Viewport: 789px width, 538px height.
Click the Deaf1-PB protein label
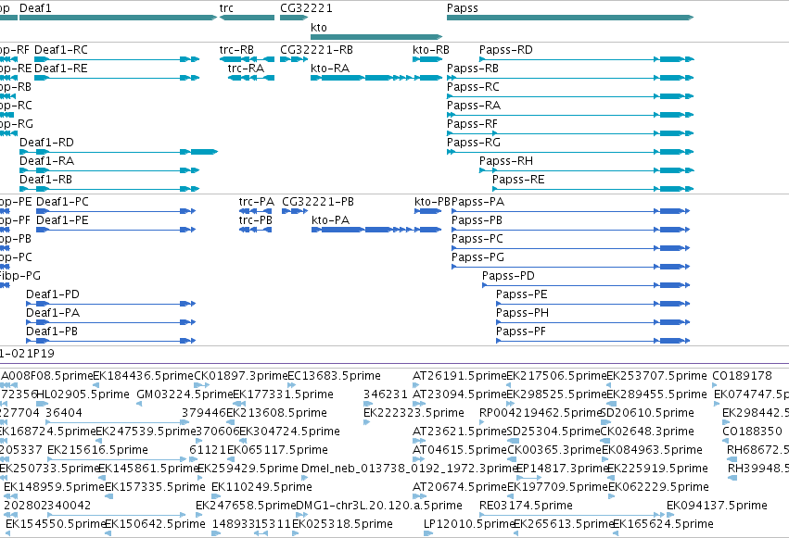pos(52,331)
